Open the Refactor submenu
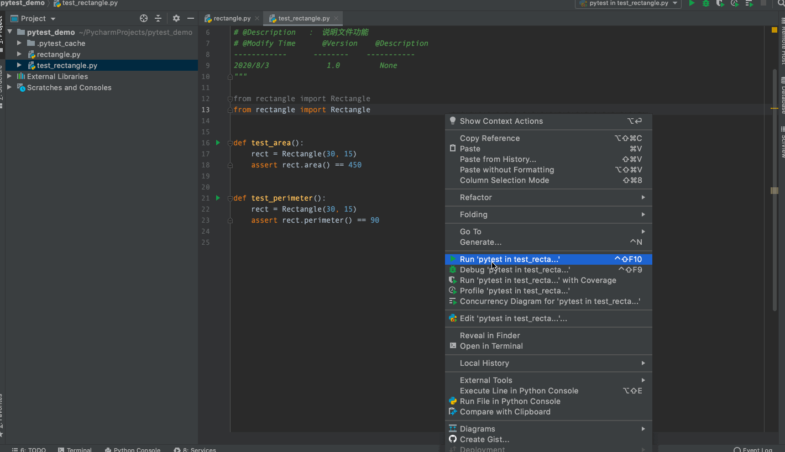The width and height of the screenshot is (785, 452). coord(548,197)
